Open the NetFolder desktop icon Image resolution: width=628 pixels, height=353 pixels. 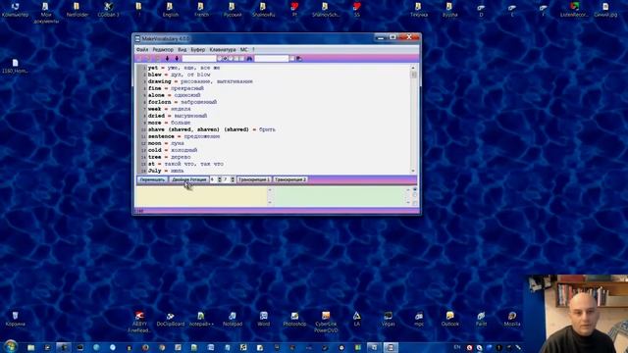click(x=78, y=10)
